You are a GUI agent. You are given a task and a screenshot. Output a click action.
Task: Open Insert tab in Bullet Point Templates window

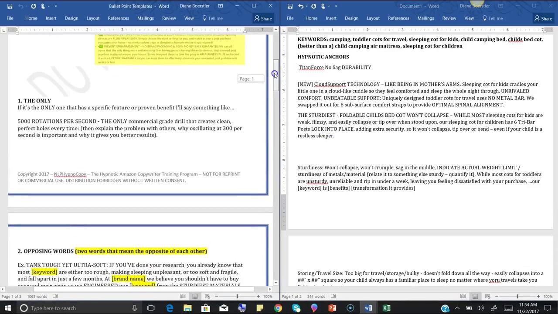pyautogui.click(x=51, y=18)
